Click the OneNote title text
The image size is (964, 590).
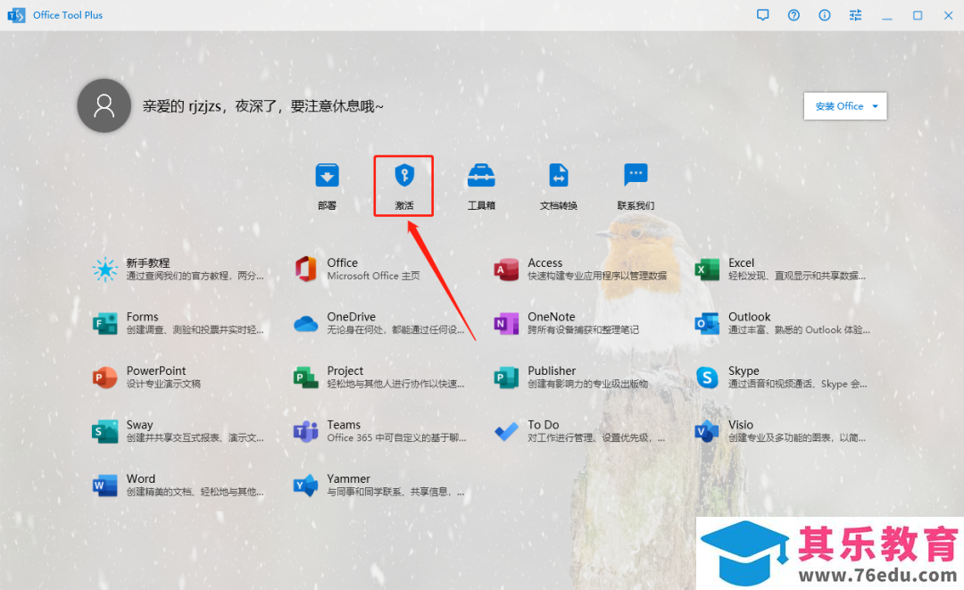pyautogui.click(x=551, y=317)
